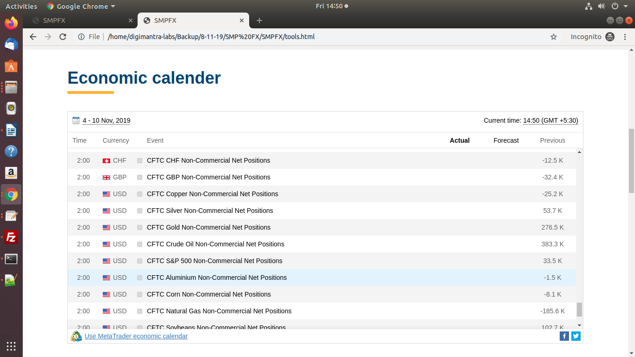Open a new Chrome tab
Screen dimensions: 635x357
(x=259, y=20)
